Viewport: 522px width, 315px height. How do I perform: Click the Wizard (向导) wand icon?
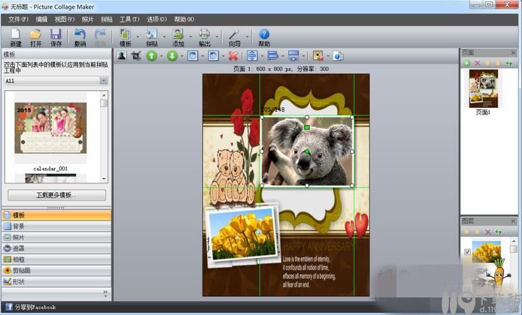click(235, 34)
